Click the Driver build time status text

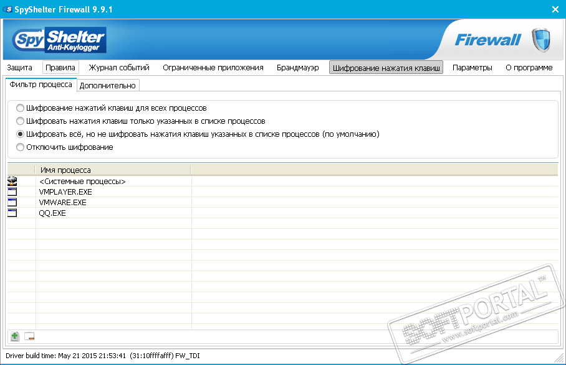(x=102, y=356)
